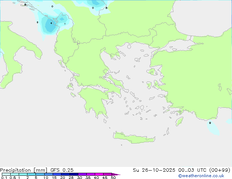Select the 2–5 mm cyan legend swatch

point(31,174)
